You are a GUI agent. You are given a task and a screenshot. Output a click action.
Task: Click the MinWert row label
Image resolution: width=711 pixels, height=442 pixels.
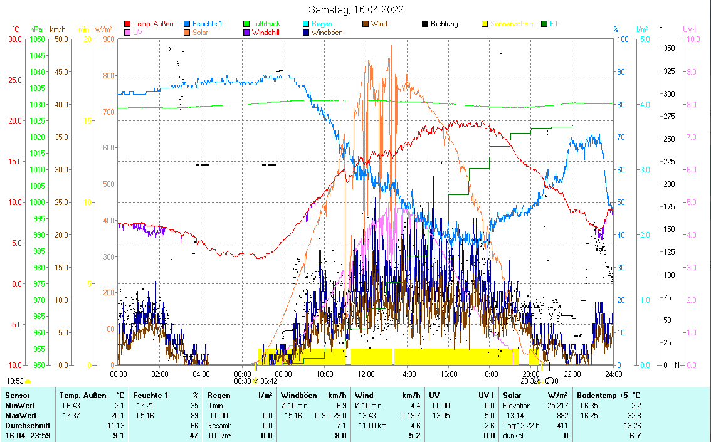20,406
